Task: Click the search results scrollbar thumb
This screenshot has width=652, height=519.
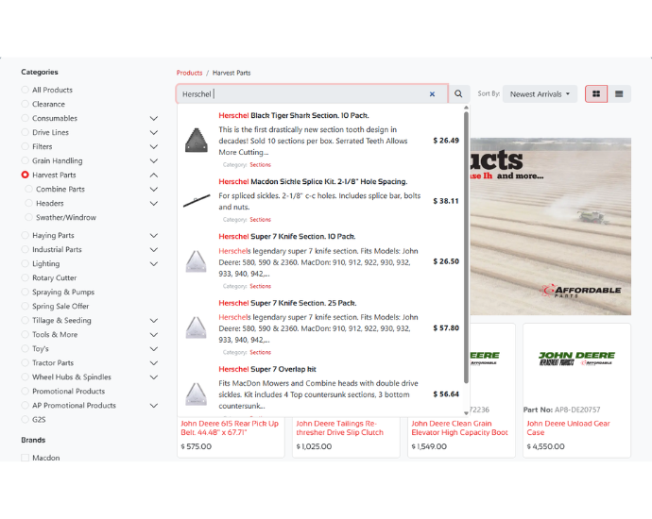Action: [x=466, y=247]
